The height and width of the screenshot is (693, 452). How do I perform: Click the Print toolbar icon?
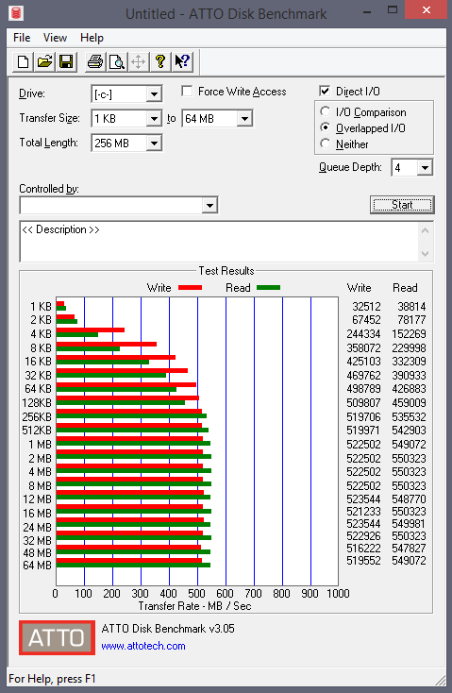(95, 61)
